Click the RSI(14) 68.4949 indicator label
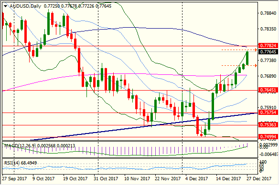This screenshot has height=185, width=279. pyautogui.click(x=21, y=163)
